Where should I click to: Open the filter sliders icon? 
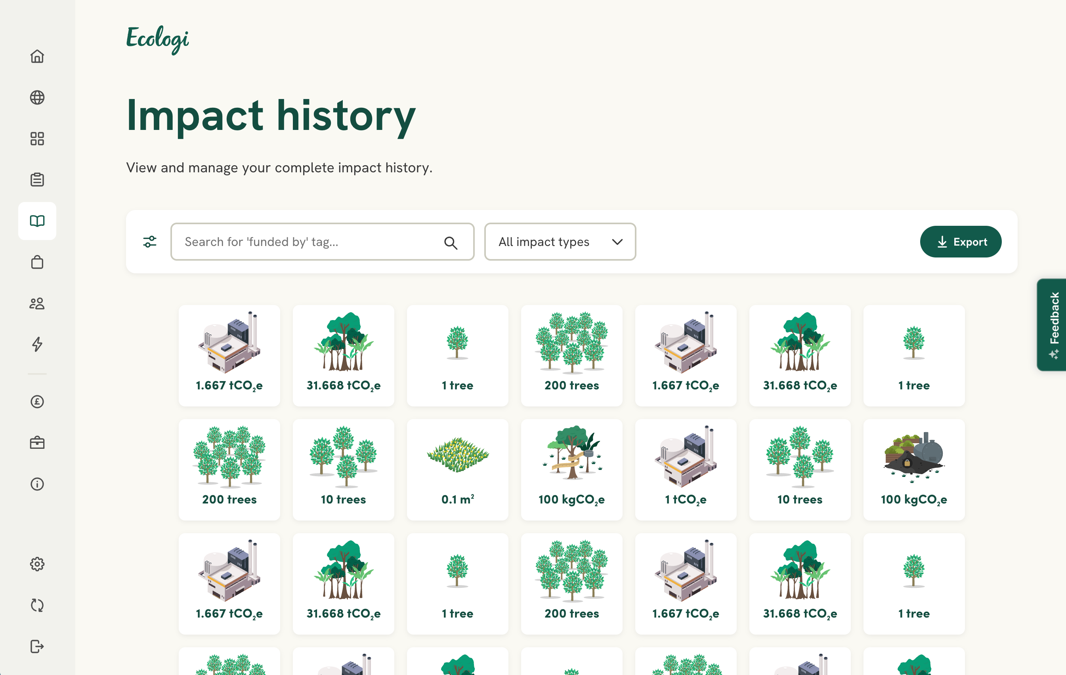(150, 242)
